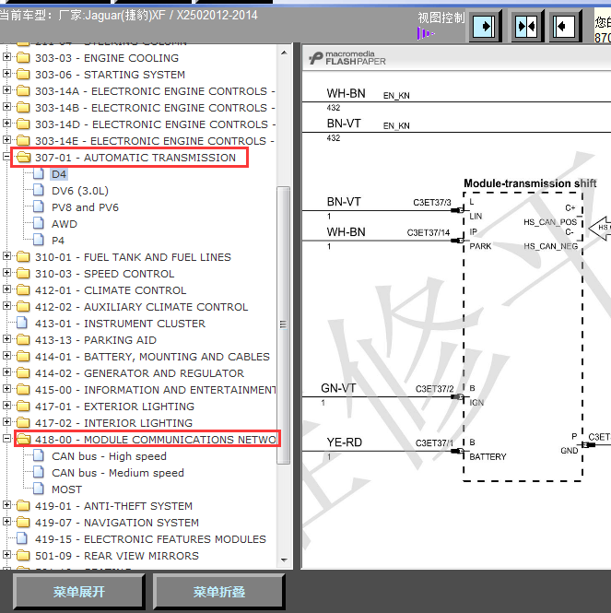Click the 412-01 Climate Control folder icon

(x=23, y=290)
